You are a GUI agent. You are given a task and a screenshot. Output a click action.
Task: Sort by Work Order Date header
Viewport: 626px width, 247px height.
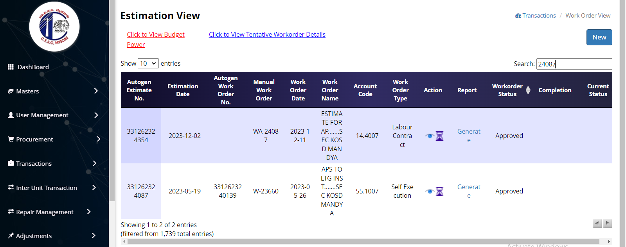tap(298, 90)
